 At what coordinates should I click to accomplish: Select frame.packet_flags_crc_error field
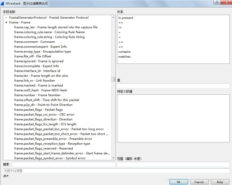click(x=44, y=115)
